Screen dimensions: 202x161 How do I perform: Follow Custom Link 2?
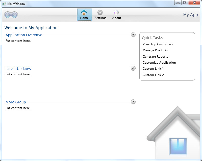coord(153,75)
